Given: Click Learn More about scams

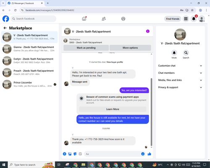Looking at the screenshot, I should [x=113, y=109].
